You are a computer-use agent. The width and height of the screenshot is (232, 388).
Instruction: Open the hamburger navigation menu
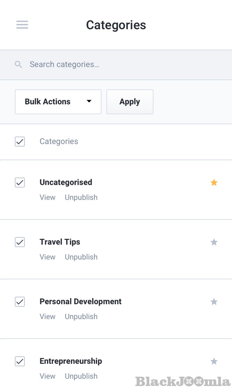(22, 25)
